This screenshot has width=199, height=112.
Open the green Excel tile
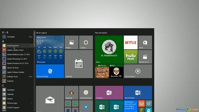pyautogui.click(x=102, y=106)
